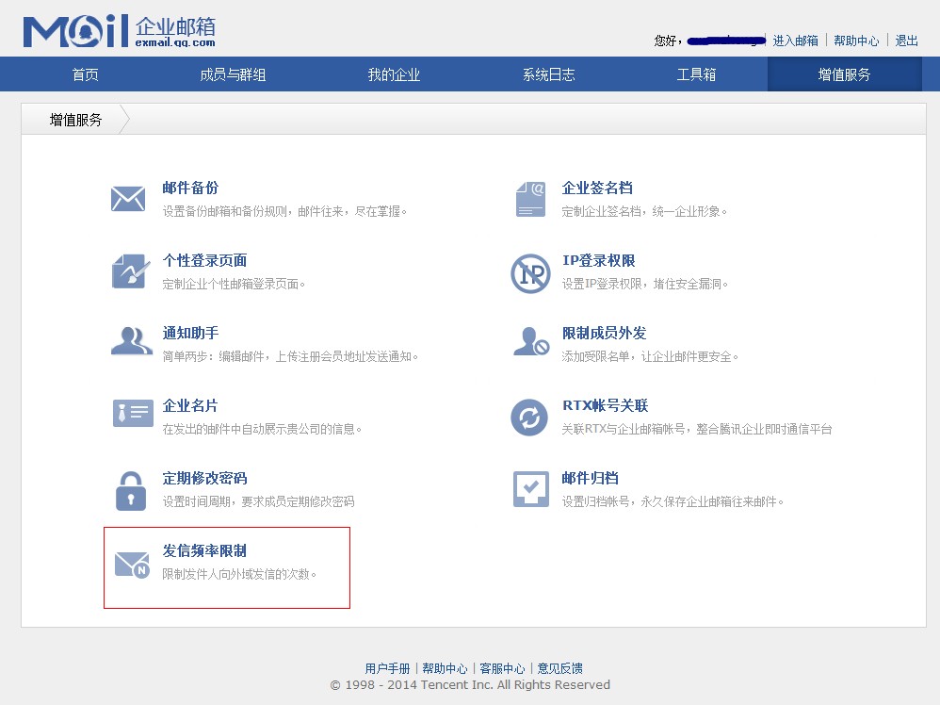Viewport: 940px width, 705px height.
Task: Click the 限制成员外发 user icon
Action: pos(530,342)
